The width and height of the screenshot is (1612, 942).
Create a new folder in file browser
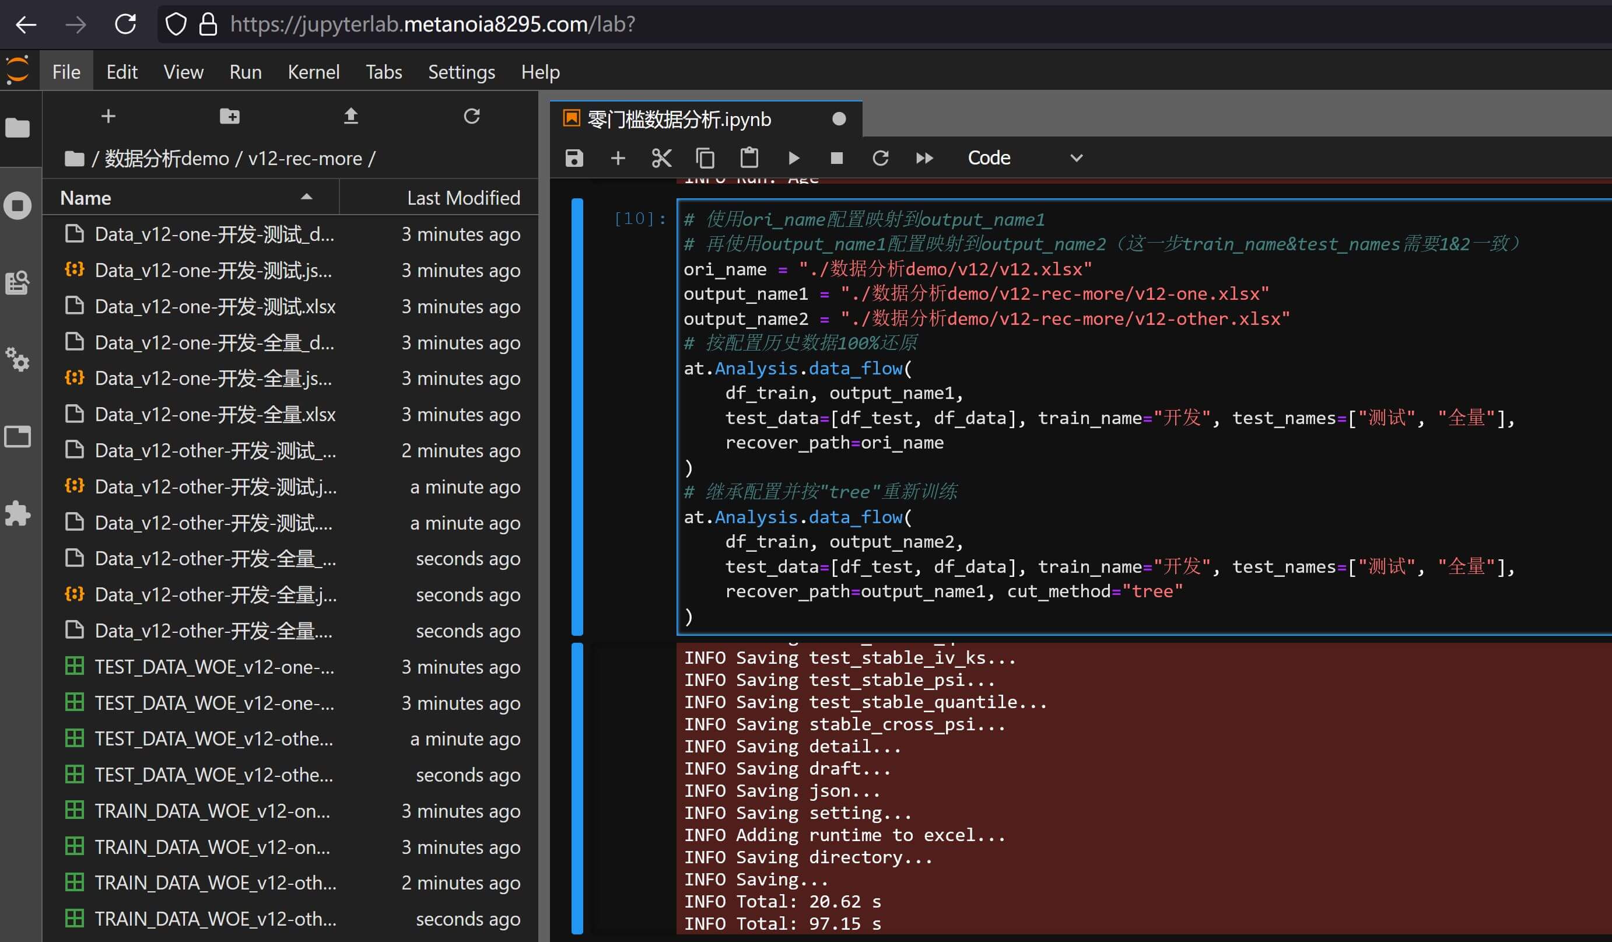pyautogui.click(x=229, y=117)
